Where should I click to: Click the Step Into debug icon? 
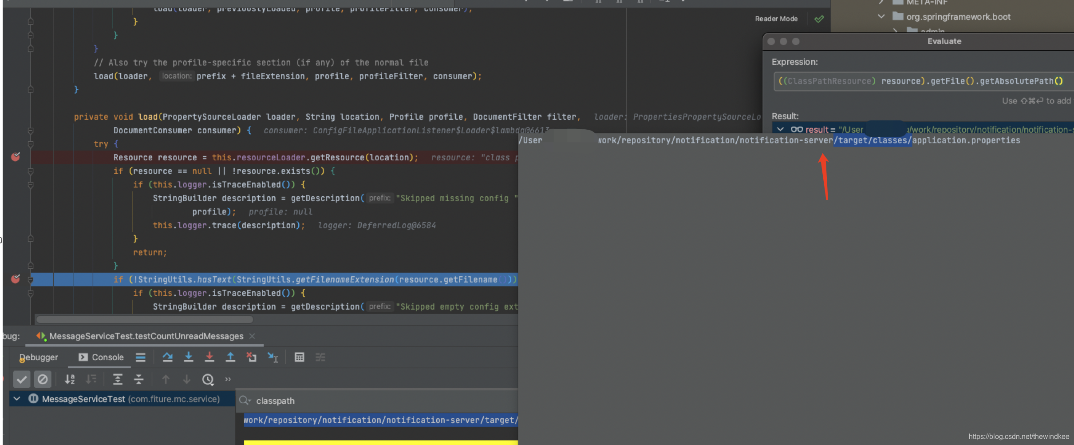coord(189,357)
